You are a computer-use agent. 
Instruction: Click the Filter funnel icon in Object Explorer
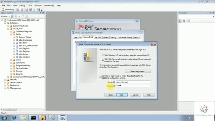(x=23, y=16)
